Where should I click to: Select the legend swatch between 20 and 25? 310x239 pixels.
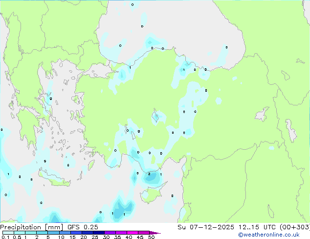pyautogui.click(x=88, y=233)
